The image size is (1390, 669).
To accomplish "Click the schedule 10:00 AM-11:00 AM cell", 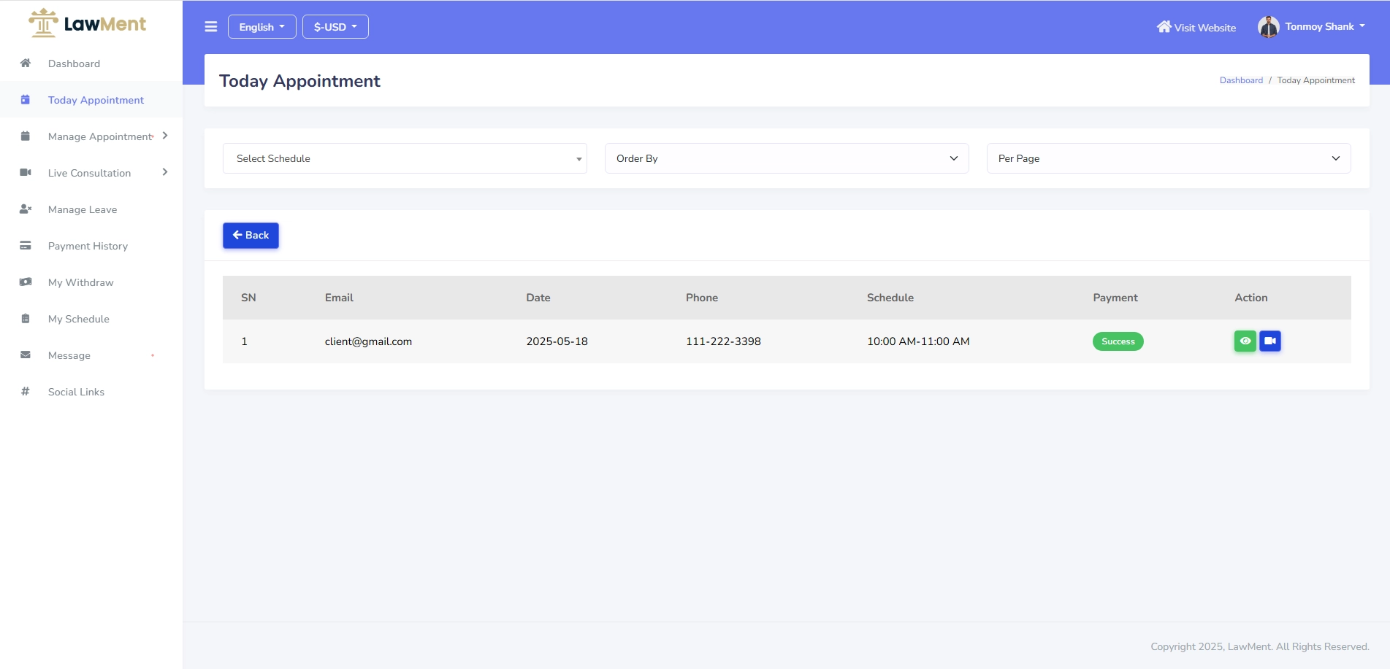I will 918,341.
